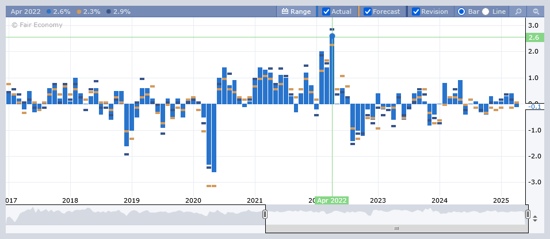Click the zoom in magnifier icon
This screenshot has height=239, width=550.
[x=518, y=12]
